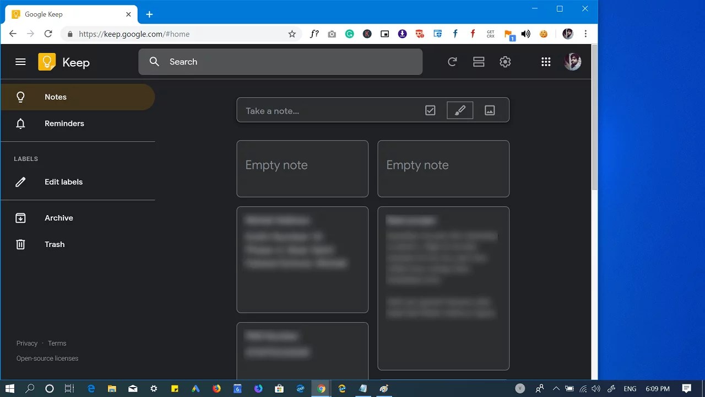The image size is (705, 397).
Task: Open Chrome three-dot menu
Action: coord(585,34)
